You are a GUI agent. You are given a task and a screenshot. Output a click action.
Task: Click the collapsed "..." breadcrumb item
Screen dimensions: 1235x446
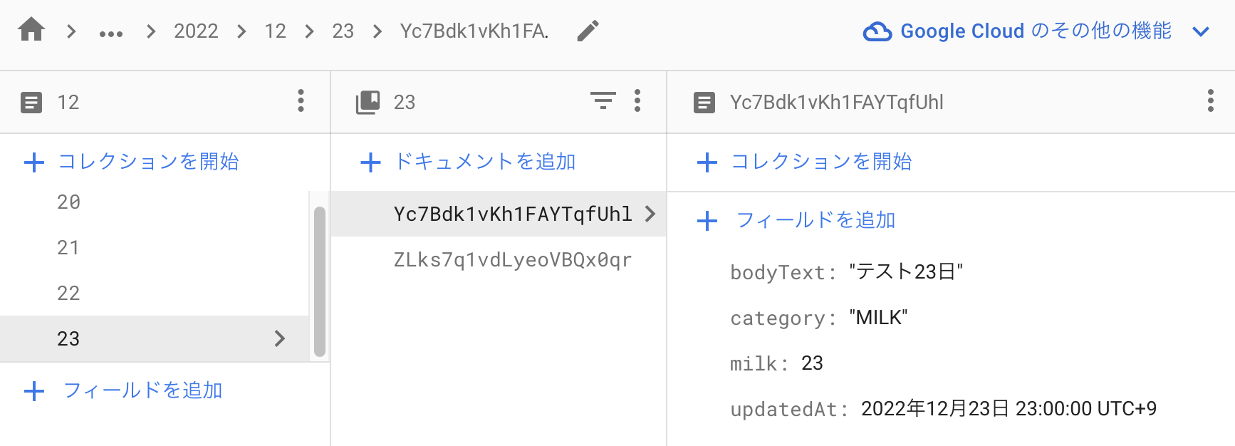coord(111,31)
